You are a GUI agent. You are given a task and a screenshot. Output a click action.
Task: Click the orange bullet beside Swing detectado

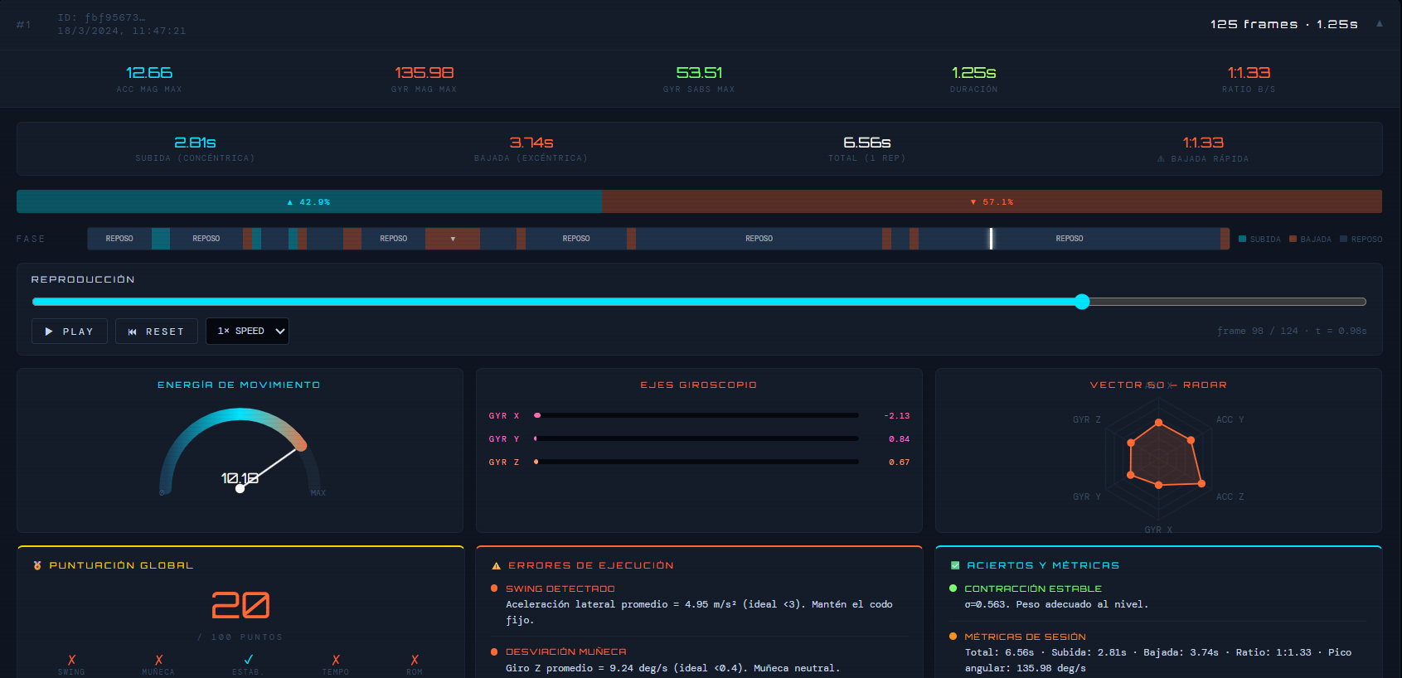click(x=494, y=588)
